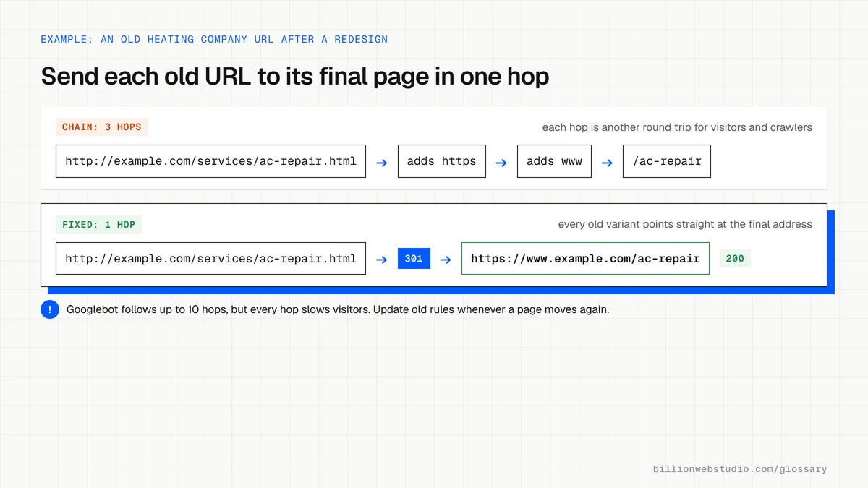Click the 'adds https' box
Screen dimensions: 868x488
click(x=441, y=161)
